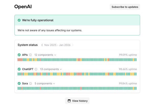Click the green check icon next to ChatGPT
The height and width of the screenshot is (110, 159).
pyautogui.click(x=19, y=69)
